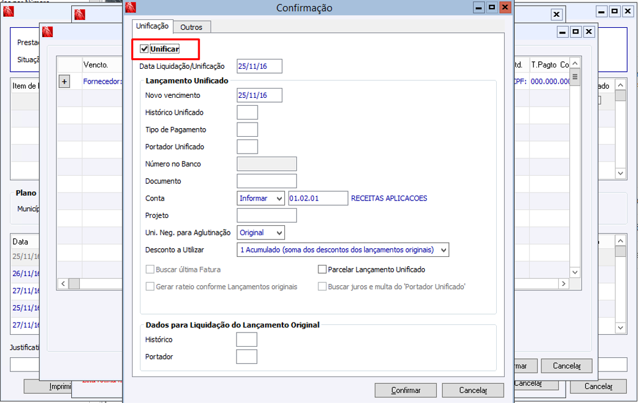
Task: Switch to the Outros tab
Action: (191, 27)
